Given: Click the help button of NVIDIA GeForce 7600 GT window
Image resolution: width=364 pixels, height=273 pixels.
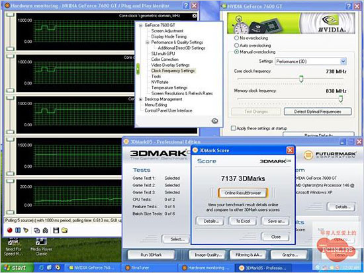Looking at the screenshot, I should pos(349,6).
